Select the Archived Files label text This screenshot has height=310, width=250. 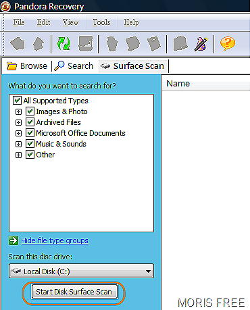pos(58,122)
